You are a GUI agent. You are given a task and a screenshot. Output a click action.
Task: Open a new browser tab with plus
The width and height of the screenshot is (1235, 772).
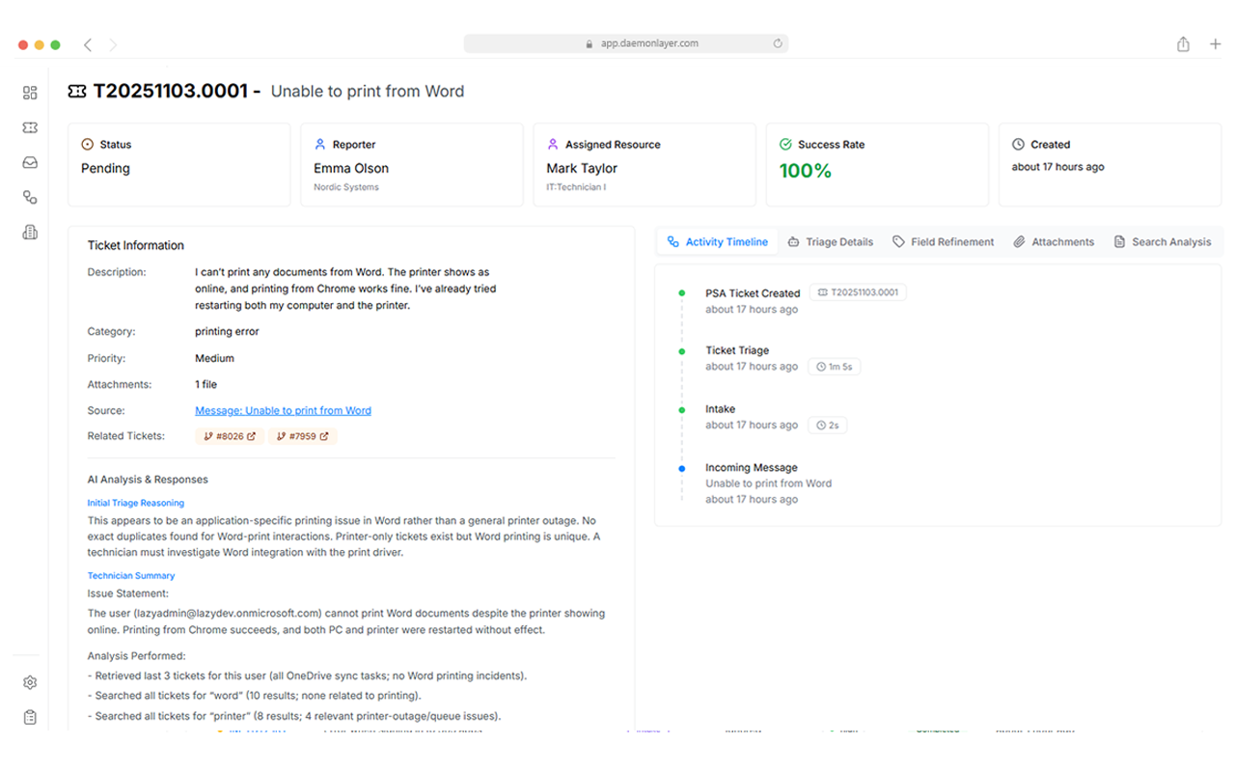click(x=1215, y=44)
